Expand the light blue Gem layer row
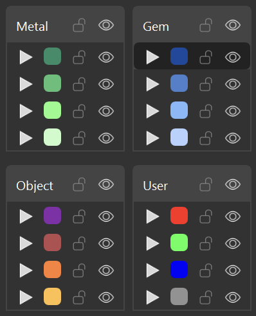This screenshot has width=256, height=316. point(152,111)
